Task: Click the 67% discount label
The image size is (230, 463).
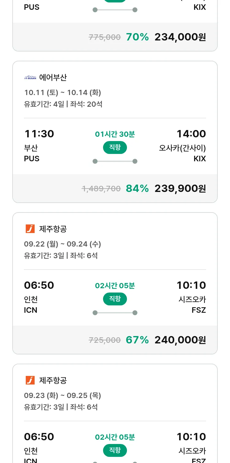Action: pos(137,340)
